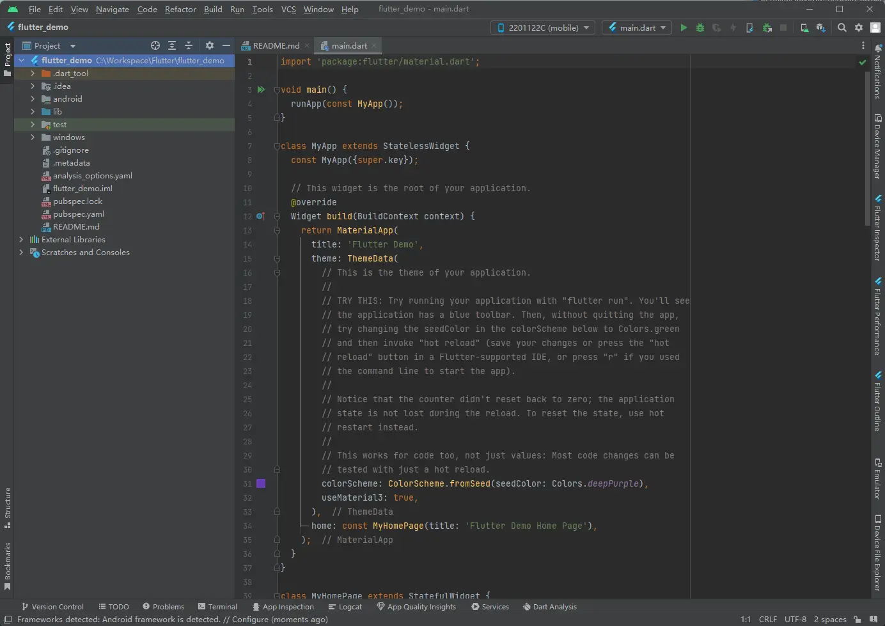Click the green Run button

pos(684,27)
